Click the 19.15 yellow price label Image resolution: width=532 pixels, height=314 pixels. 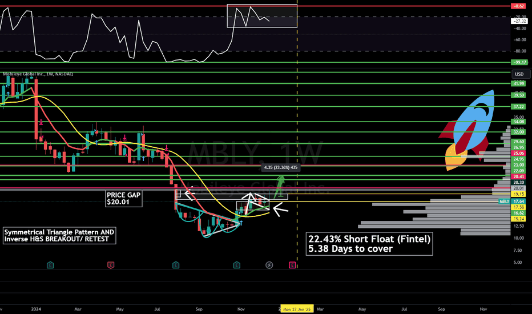coord(519,194)
